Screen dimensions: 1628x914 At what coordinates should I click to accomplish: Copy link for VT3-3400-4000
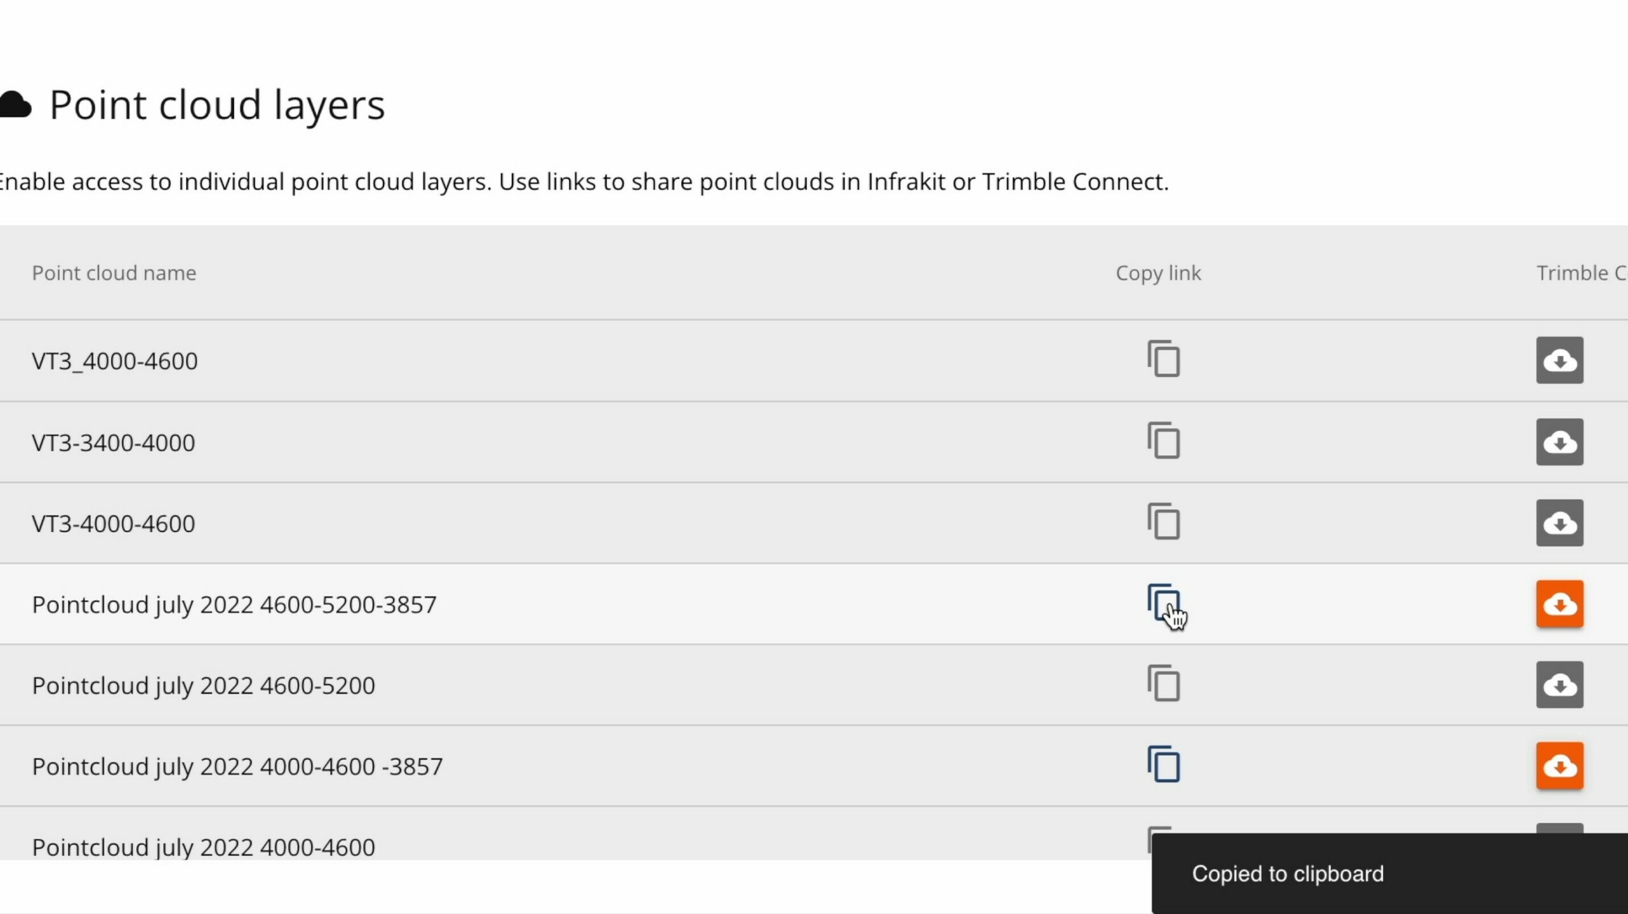point(1163,440)
